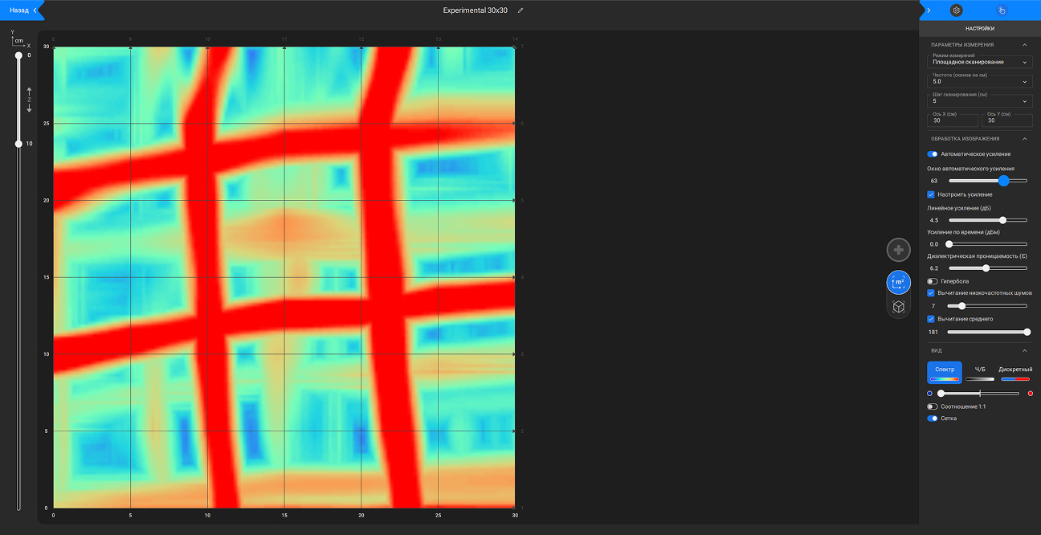Uncheck the Вычитание среднего checkbox
The width and height of the screenshot is (1041, 535).
point(931,319)
